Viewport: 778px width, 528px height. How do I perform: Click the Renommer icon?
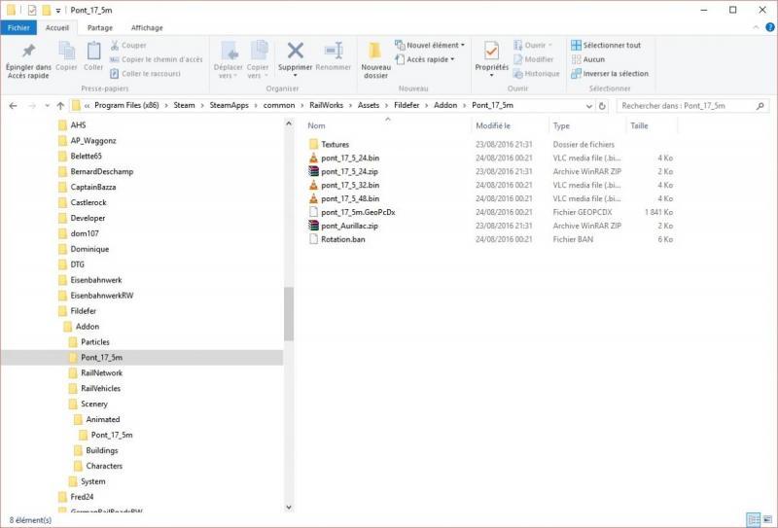point(334,51)
